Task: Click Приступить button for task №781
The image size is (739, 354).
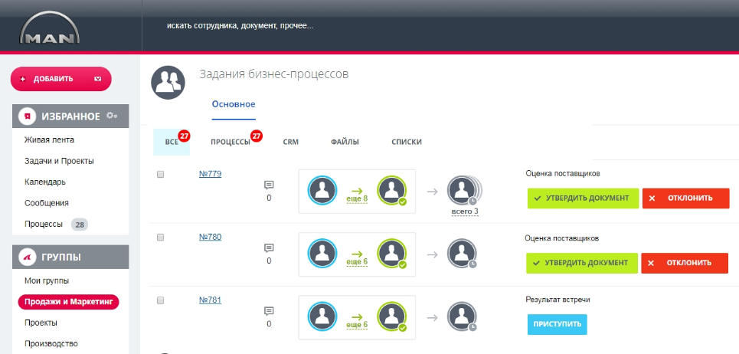Action: click(557, 325)
